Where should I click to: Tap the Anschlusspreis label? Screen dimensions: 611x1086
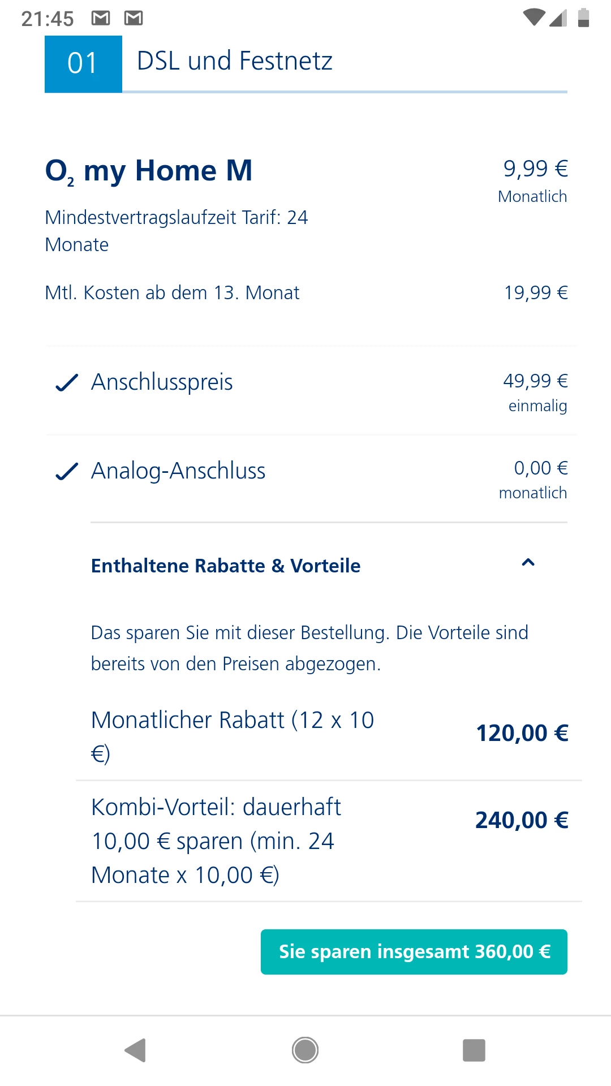162,382
